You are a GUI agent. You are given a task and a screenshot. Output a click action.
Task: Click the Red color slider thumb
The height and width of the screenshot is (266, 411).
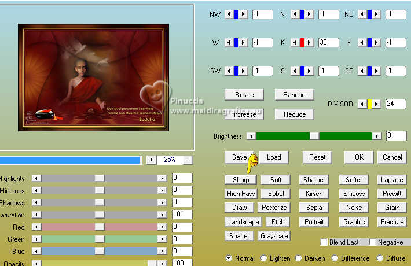tap(100, 227)
